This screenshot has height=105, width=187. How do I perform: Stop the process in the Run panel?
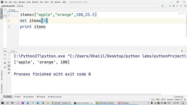point(5,59)
